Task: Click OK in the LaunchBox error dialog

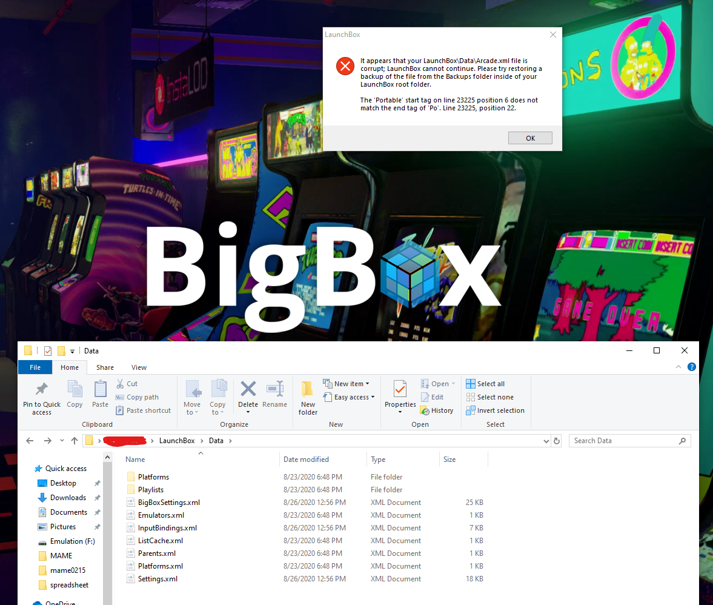Action: [x=529, y=138]
